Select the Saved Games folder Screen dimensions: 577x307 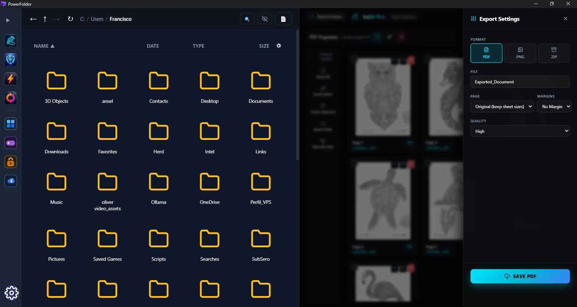click(x=107, y=246)
